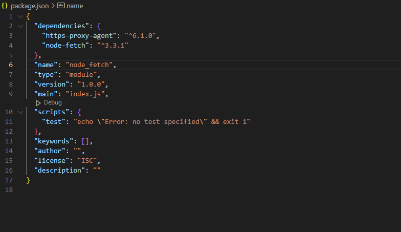Click the Debug play triangle icon
Screen dimensions: 401x232
pyautogui.click(x=38, y=103)
